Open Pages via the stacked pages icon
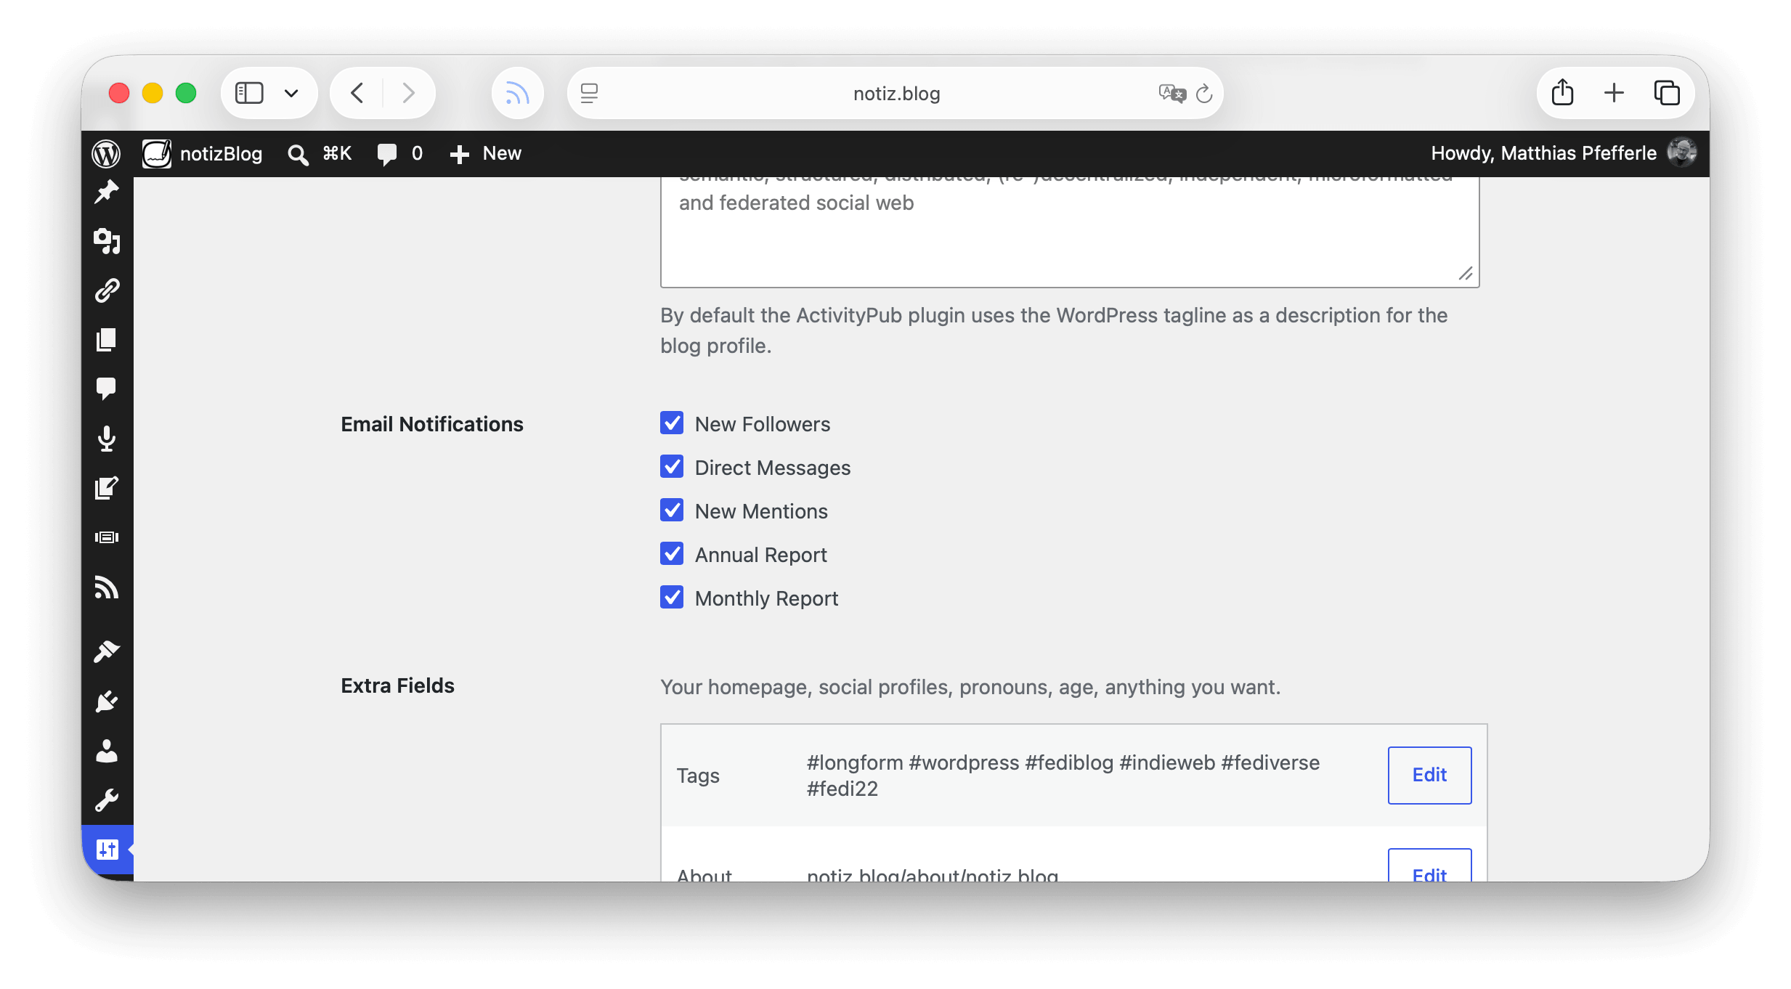The height and width of the screenshot is (989, 1791). click(107, 340)
